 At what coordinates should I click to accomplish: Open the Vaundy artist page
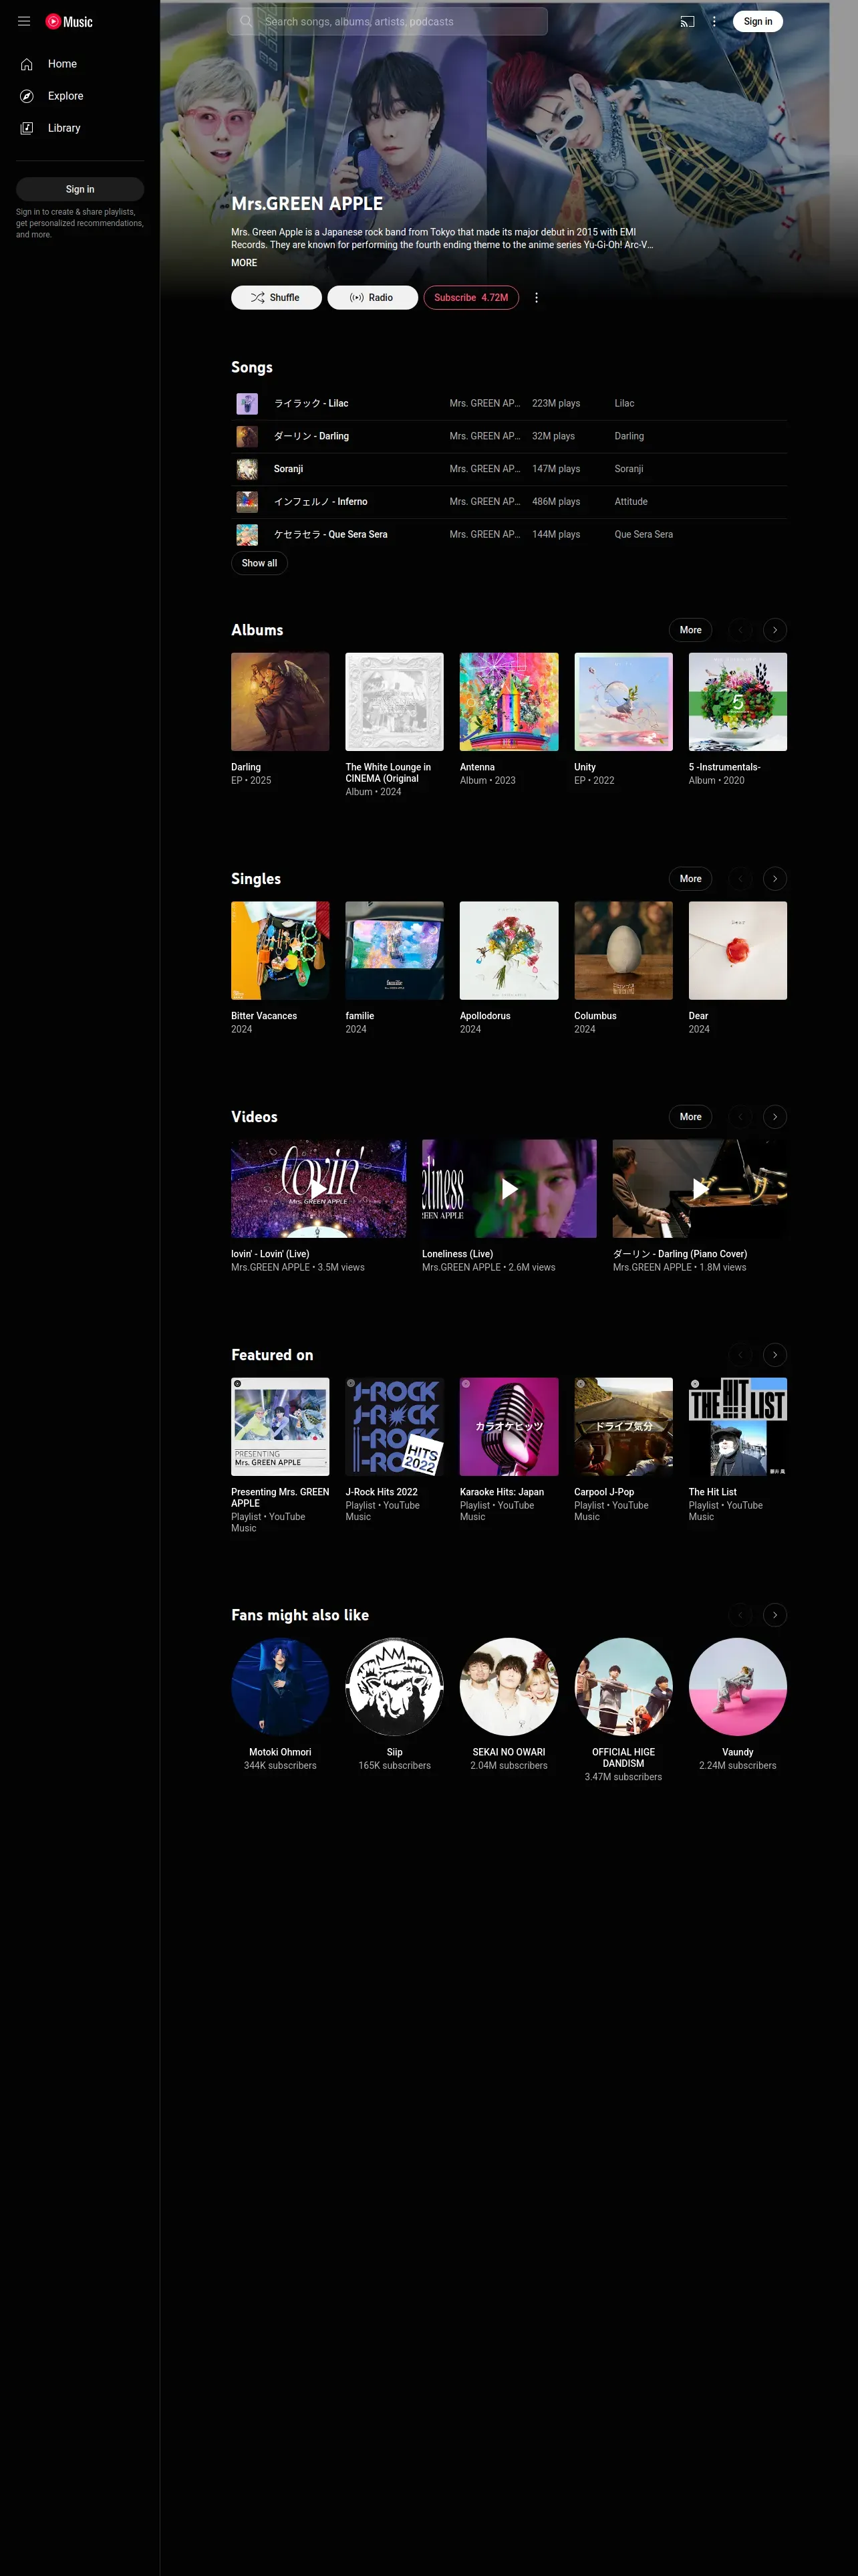coord(738,1687)
